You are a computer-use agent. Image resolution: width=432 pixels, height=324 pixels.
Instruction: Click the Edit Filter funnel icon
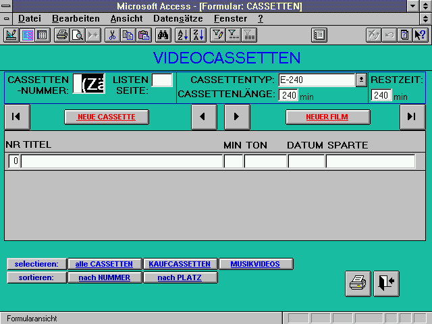pos(217,34)
